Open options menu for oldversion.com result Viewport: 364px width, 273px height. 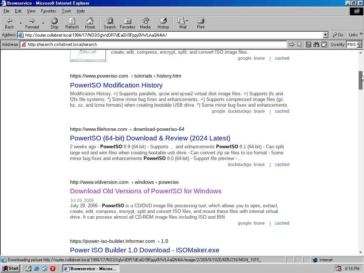pos(270,224)
